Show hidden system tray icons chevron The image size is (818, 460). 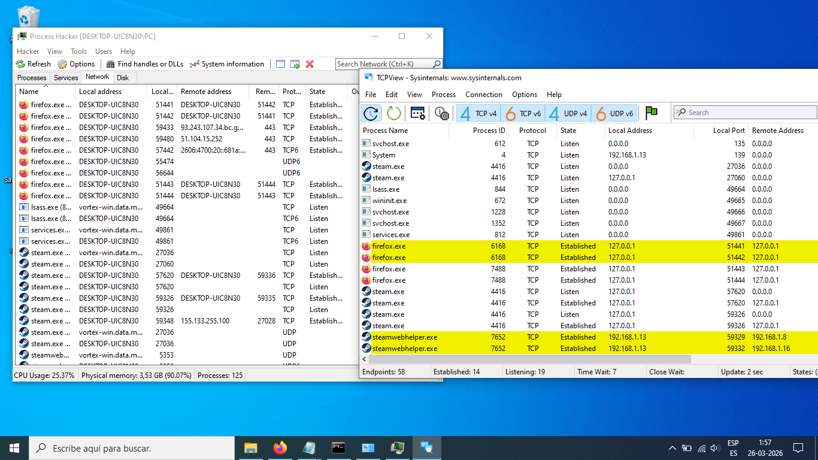(x=672, y=447)
